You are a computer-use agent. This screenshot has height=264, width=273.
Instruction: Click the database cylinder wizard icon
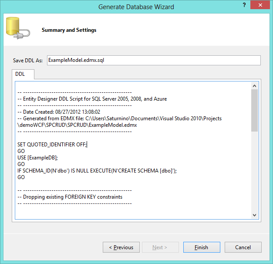coord(17,29)
